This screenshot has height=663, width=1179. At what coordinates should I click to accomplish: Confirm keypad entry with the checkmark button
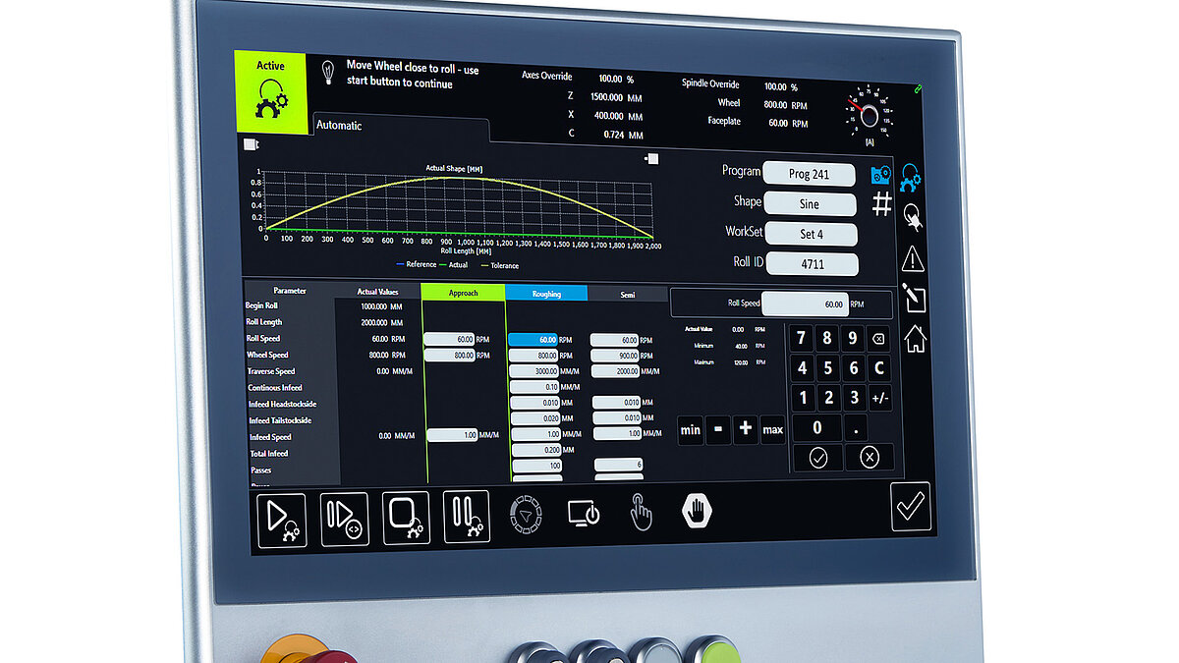click(x=816, y=457)
